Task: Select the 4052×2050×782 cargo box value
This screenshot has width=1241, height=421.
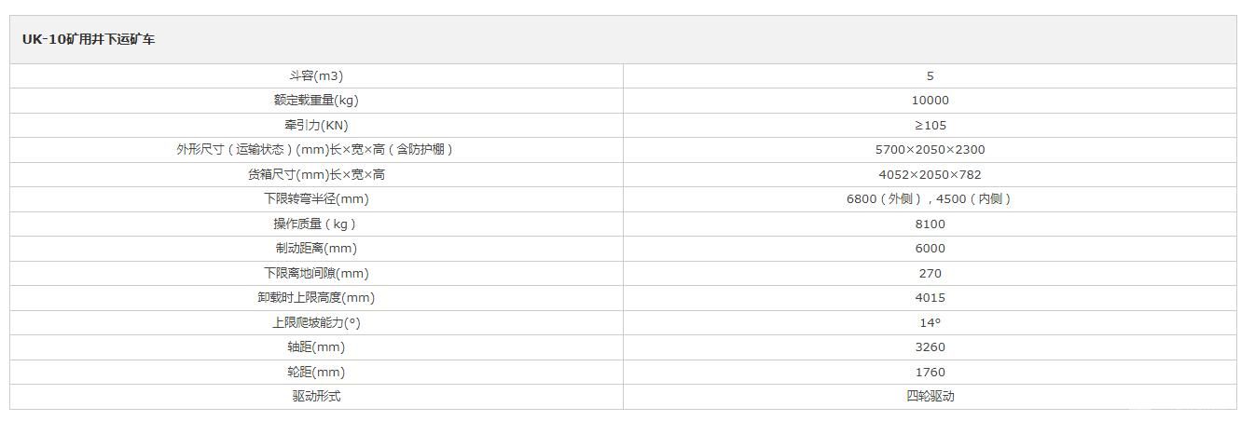Action: [930, 174]
